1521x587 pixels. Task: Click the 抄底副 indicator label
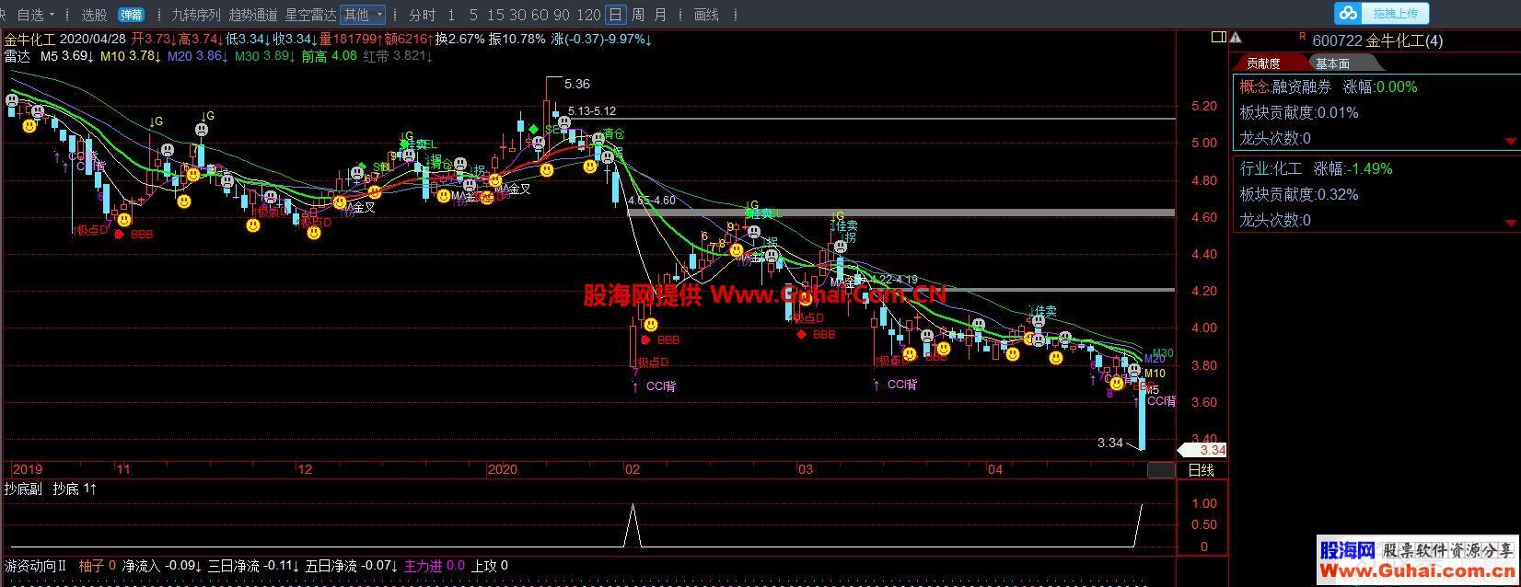tap(23, 489)
